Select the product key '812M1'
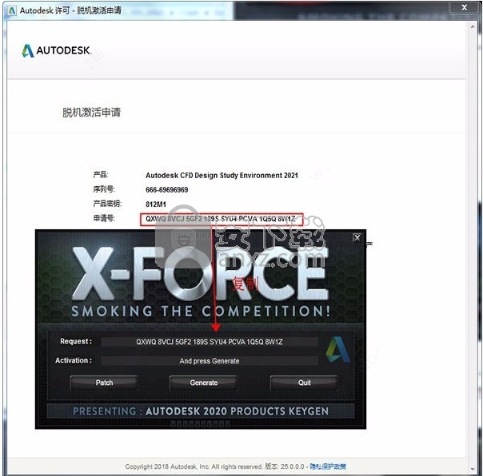The width and height of the screenshot is (483, 476). (156, 204)
